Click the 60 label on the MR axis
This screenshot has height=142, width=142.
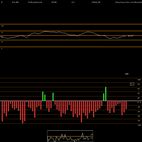(x=138, y=89)
